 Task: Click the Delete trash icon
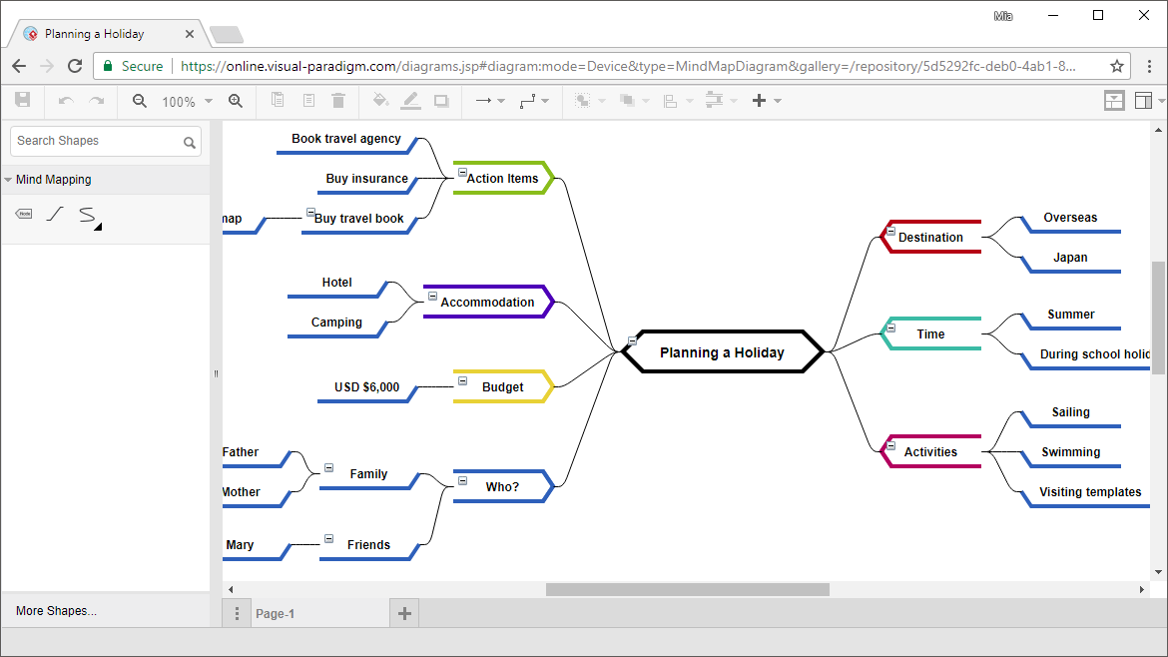point(338,100)
